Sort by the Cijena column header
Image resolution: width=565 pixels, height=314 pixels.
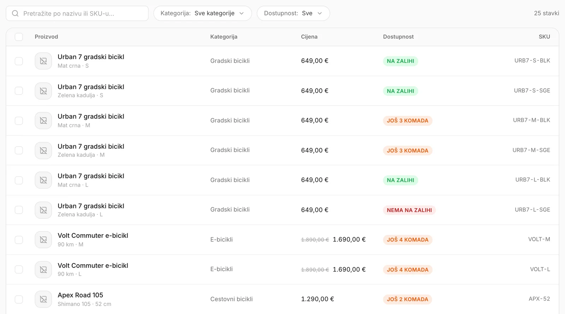(x=309, y=37)
